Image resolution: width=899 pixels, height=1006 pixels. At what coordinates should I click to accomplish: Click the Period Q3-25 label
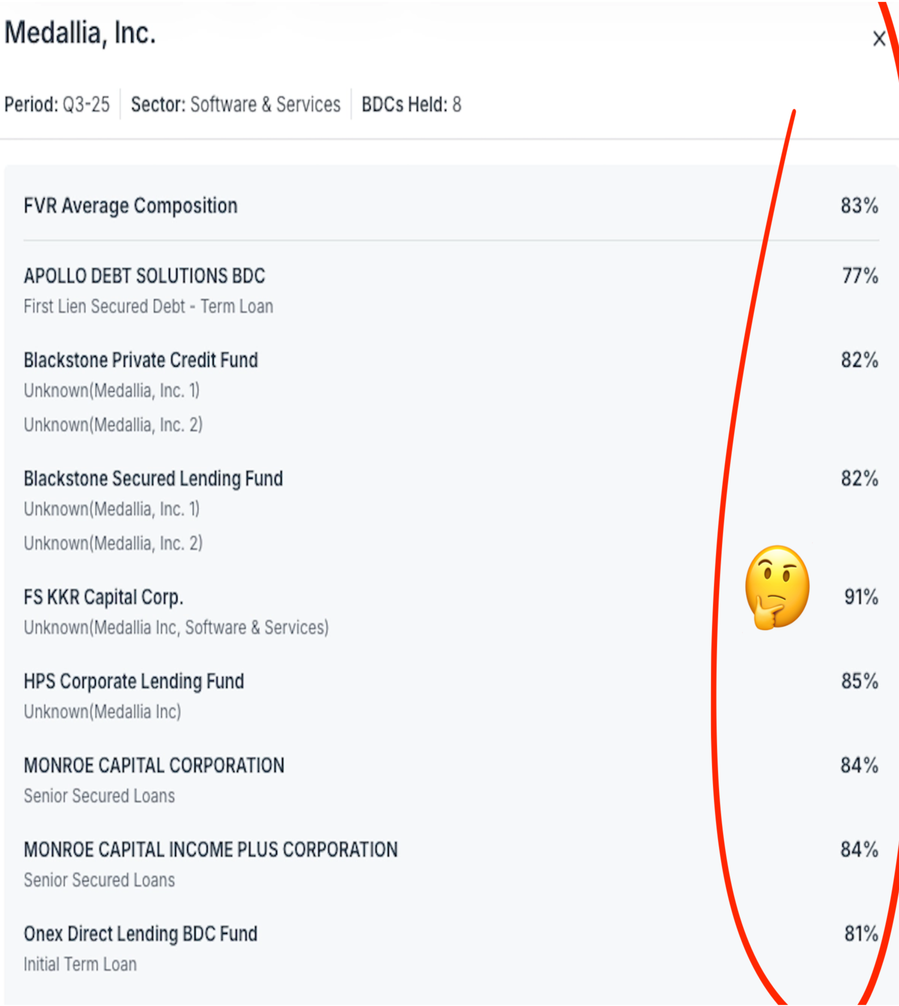tap(57, 105)
